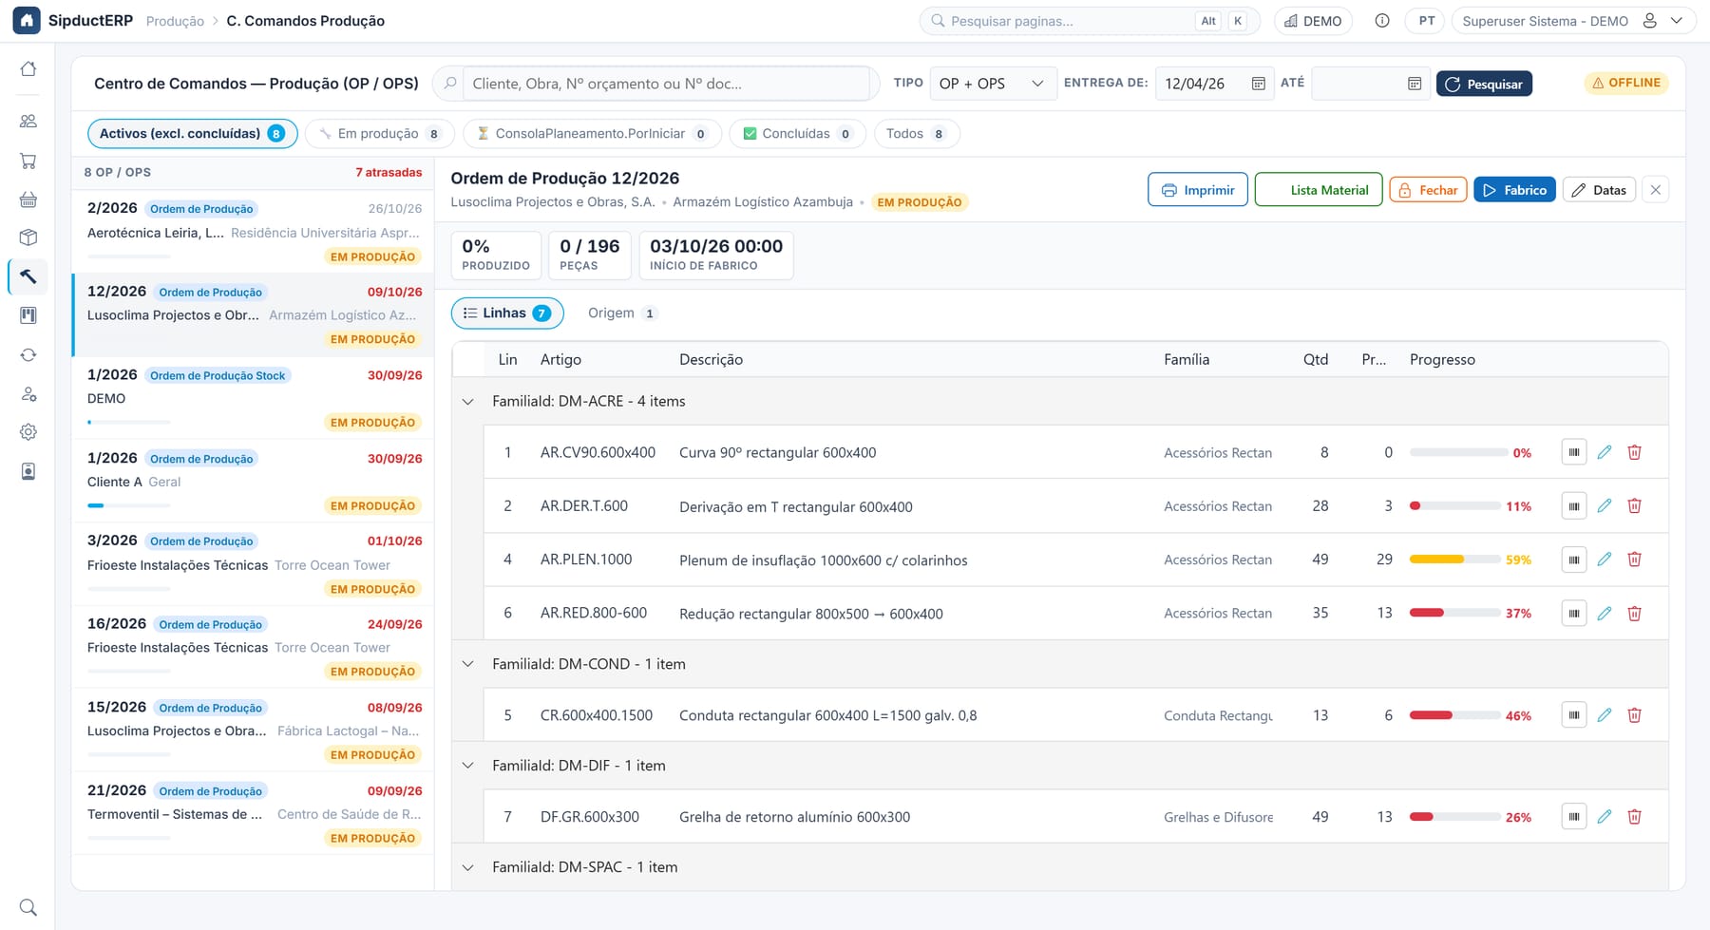Select the Activos (excl. concluídas) filter

click(x=193, y=134)
